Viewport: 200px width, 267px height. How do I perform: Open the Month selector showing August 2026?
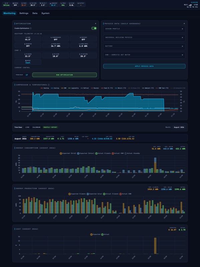[179, 127]
